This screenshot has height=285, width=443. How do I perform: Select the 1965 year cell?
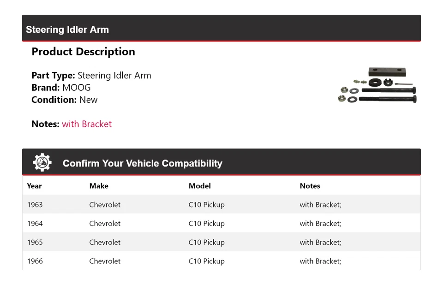click(x=35, y=243)
